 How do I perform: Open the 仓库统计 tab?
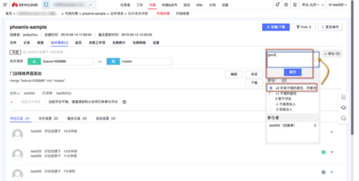[x=119, y=43]
